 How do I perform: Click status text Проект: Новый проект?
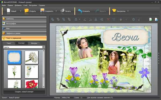point(10,98)
